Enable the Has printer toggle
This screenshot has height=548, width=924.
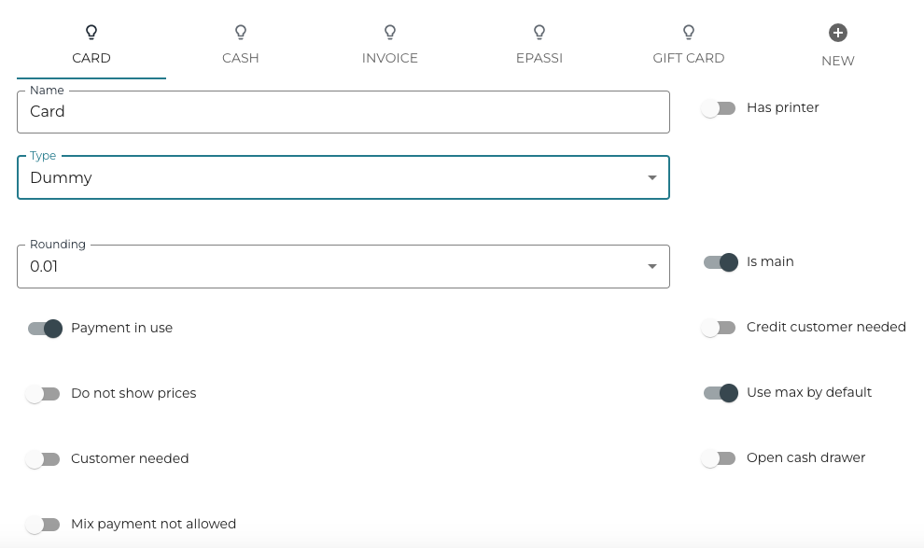[719, 108]
